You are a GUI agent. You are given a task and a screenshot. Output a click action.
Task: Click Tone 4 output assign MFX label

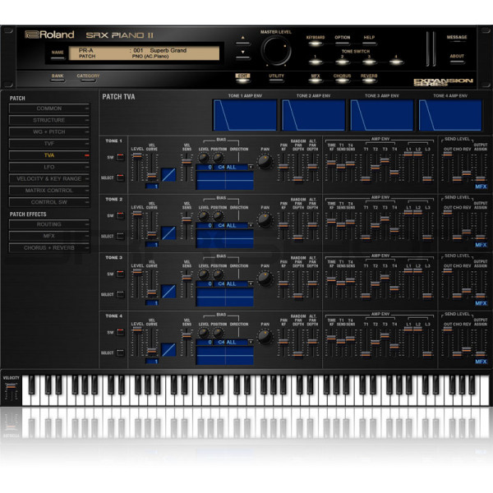click(x=481, y=362)
